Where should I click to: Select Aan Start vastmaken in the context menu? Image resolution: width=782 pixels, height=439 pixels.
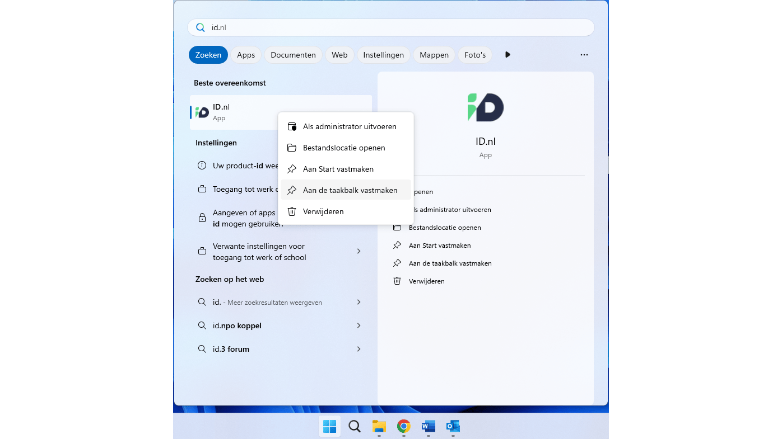click(346, 169)
